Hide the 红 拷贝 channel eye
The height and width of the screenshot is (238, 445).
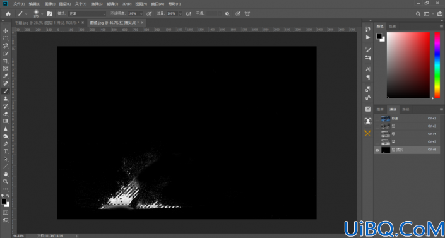pyautogui.click(x=377, y=150)
